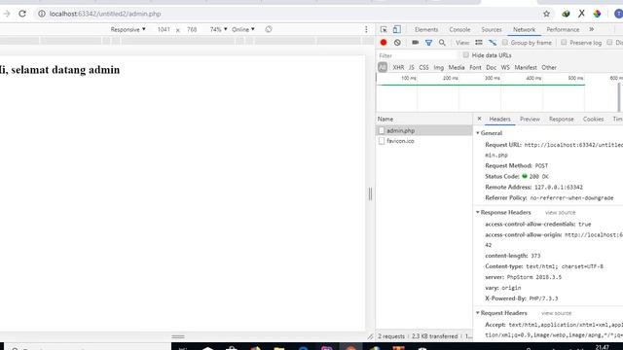The width and height of the screenshot is (623, 350).
Task: Open the 74% zoom dropdown
Action: coord(218,29)
